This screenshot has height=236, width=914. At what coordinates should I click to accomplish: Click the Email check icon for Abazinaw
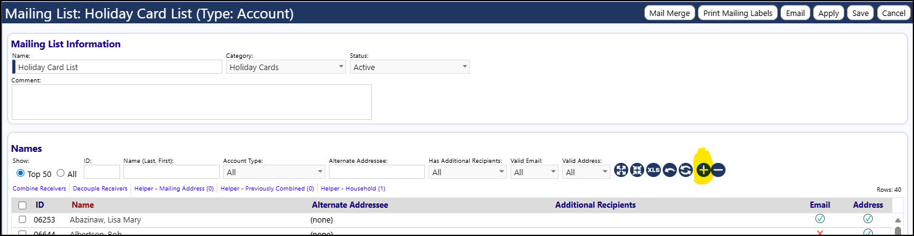click(820, 219)
